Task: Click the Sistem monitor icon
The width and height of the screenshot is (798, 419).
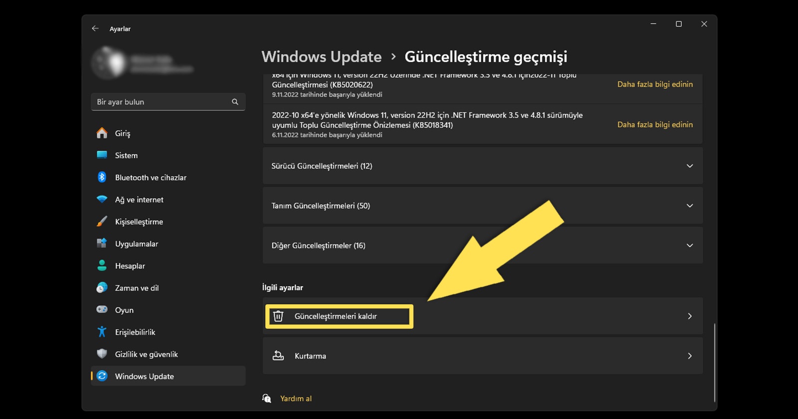Action: click(x=102, y=155)
